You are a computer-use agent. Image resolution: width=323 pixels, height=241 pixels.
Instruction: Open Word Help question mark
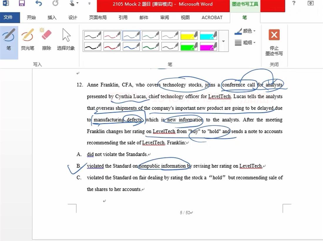[x=294, y=3]
